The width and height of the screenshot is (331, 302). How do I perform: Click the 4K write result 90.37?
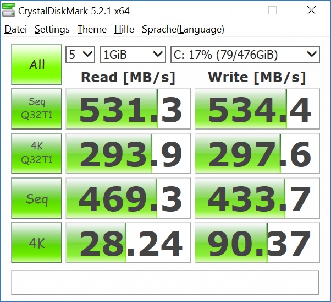(257, 242)
